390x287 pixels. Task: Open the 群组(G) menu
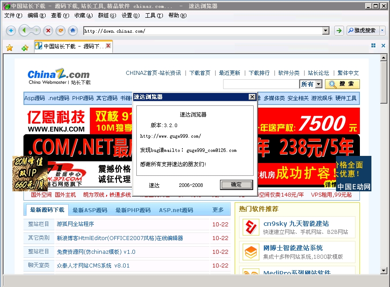(x=107, y=16)
